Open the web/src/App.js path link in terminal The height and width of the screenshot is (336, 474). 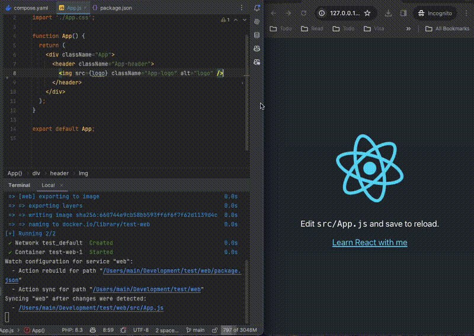click(91, 308)
